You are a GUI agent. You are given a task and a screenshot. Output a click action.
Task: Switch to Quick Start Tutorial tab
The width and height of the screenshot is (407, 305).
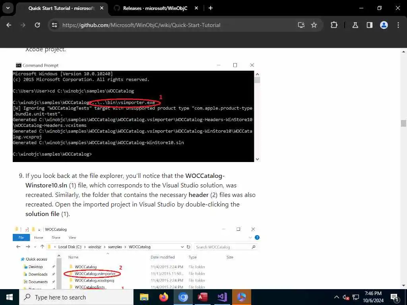pyautogui.click(x=61, y=8)
